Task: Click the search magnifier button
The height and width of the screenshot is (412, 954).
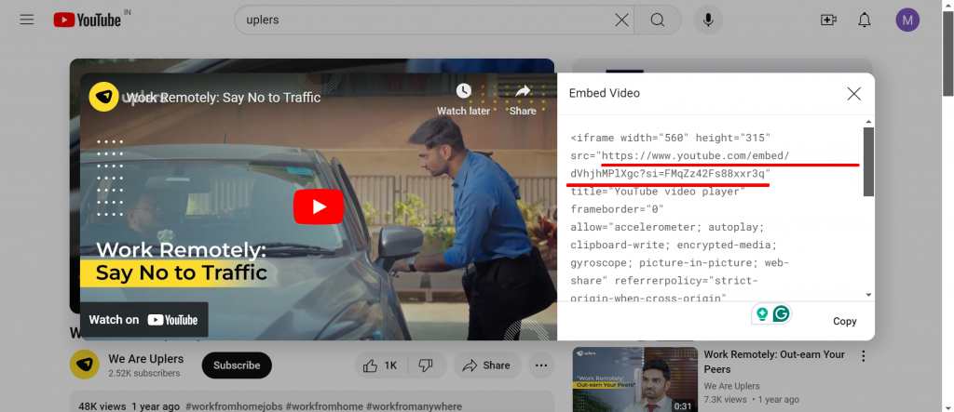Action: coord(657,20)
